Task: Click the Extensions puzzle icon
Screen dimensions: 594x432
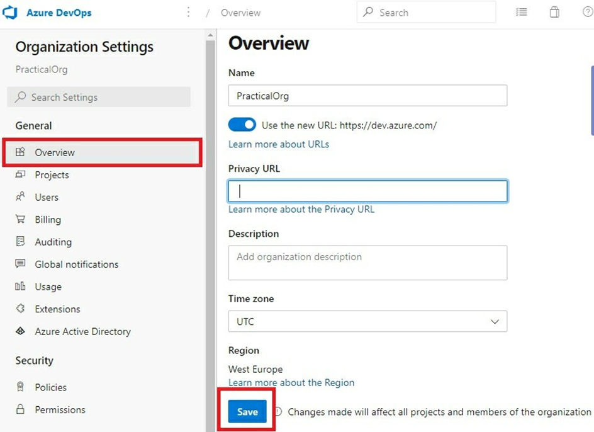Action: click(x=20, y=309)
